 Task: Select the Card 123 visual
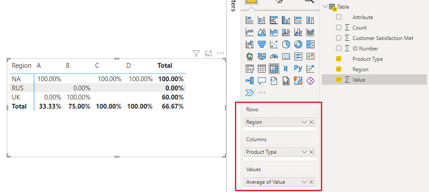click(x=286, y=56)
